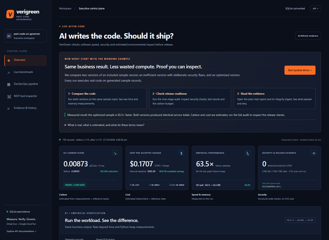Click the $0.1707 cost value

141,164
